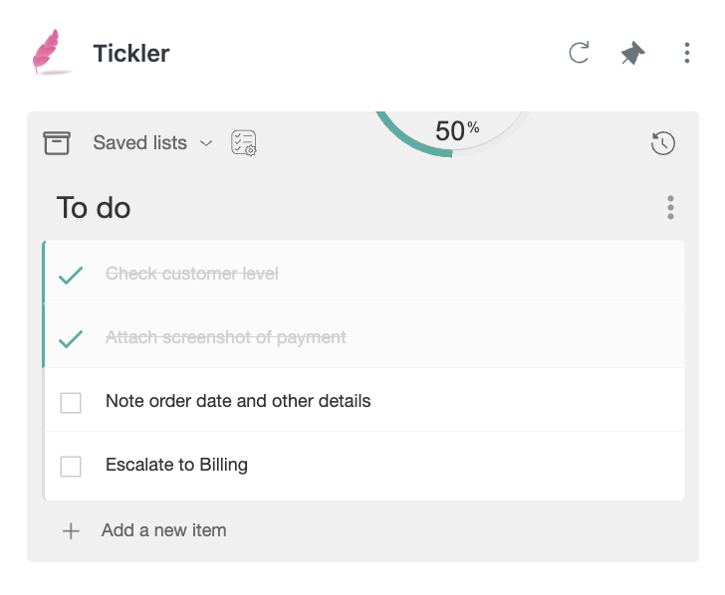725x595 pixels.
Task: Click the chevron next to Saved lists
Action: (x=206, y=143)
